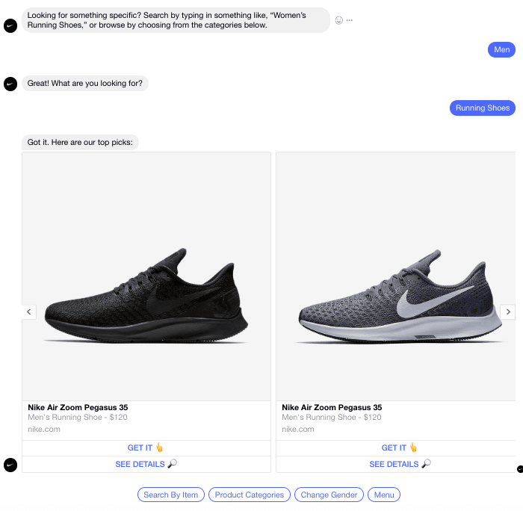Tap the Change Gender quick reply

329,495
